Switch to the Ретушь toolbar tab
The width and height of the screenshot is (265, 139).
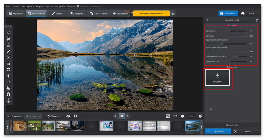[57, 13]
